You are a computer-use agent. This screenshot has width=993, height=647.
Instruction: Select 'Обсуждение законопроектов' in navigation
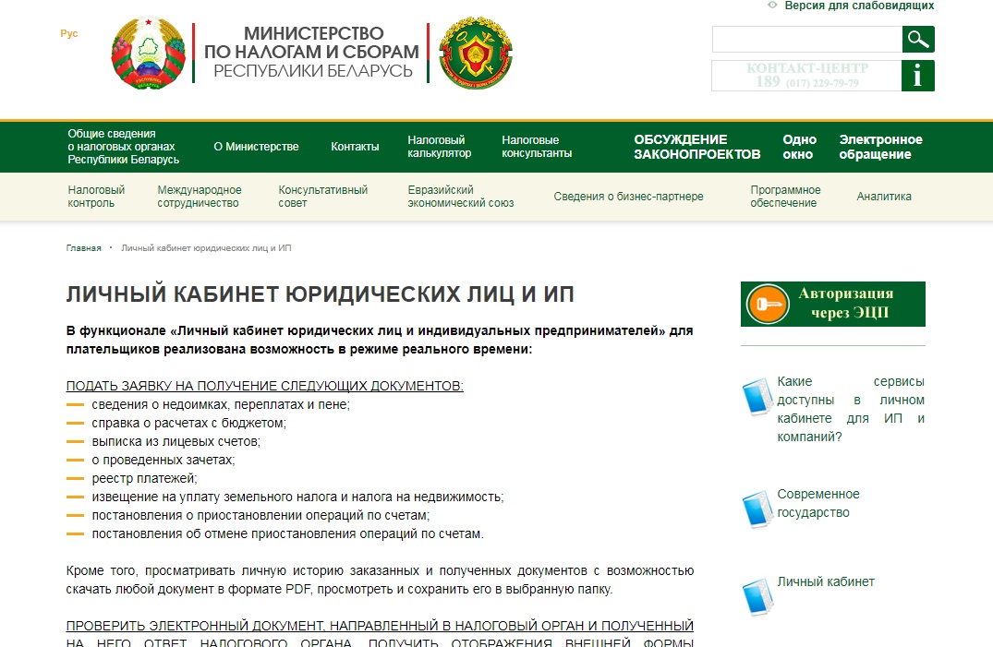[x=696, y=147]
